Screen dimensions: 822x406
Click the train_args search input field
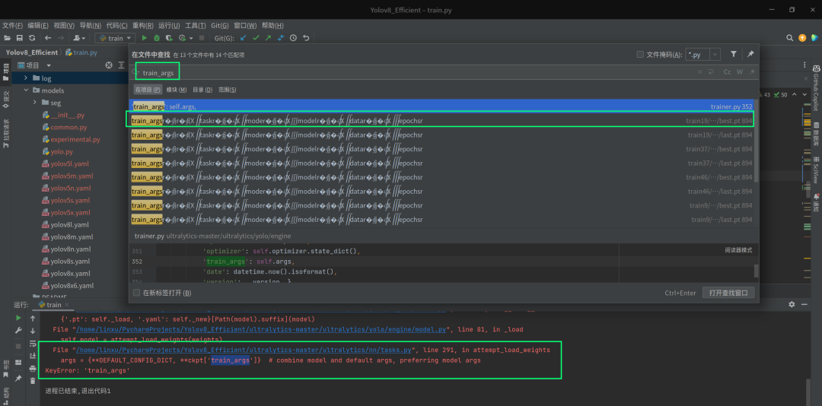pos(414,73)
